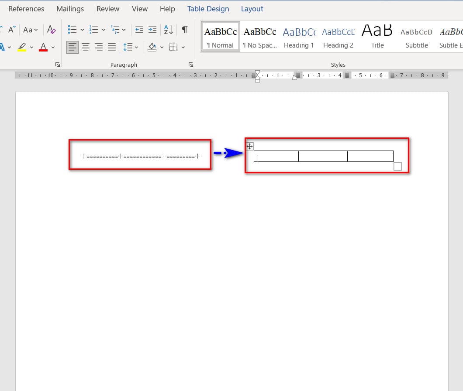This screenshot has width=463, height=391.
Task: Apply the Heading 1 style
Action: point(299,37)
